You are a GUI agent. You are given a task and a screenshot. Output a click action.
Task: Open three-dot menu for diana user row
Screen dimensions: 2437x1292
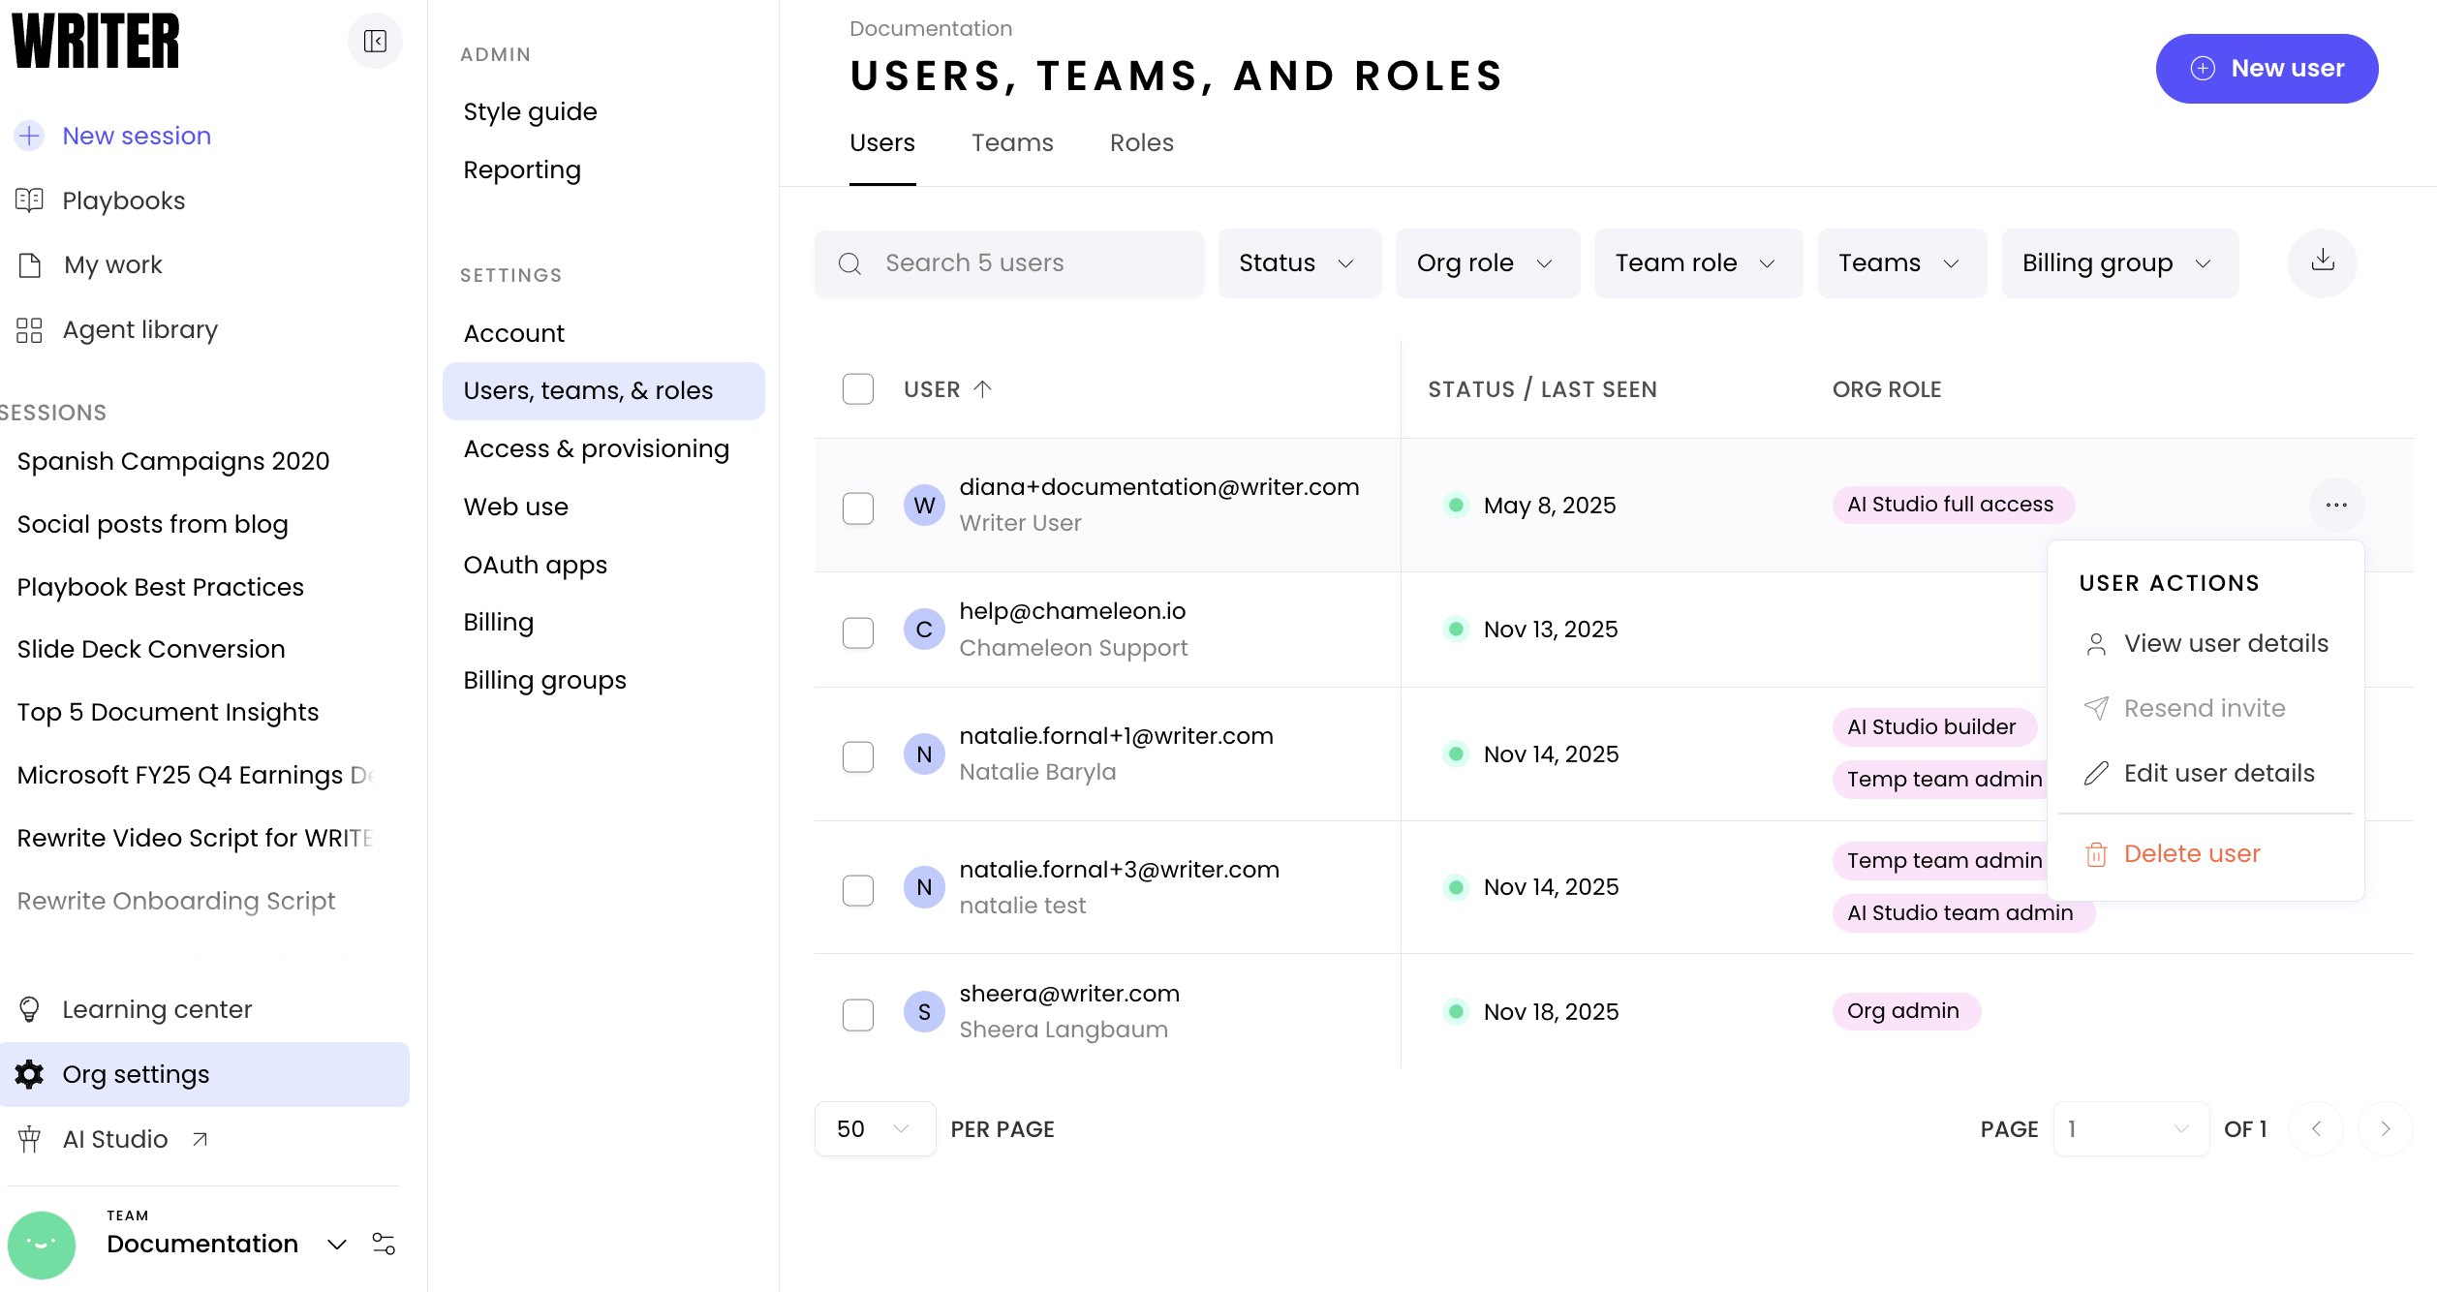tap(2335, 505)
